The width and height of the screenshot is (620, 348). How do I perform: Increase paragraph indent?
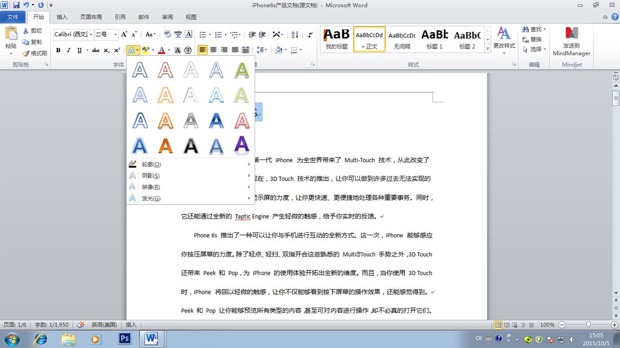(262, 34)
